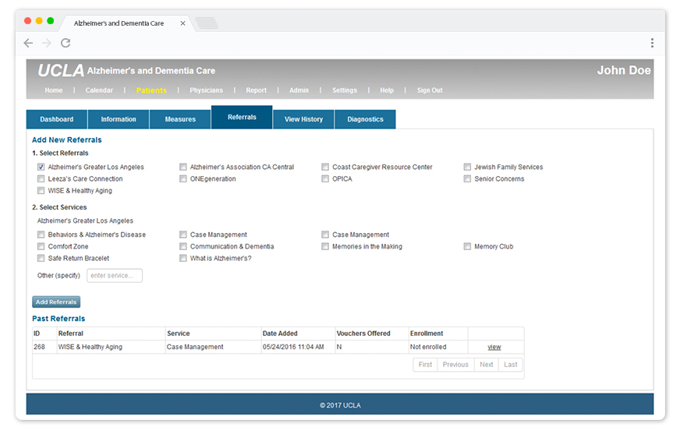
Task: Check Alzheimer's Association CA Central
Action: click(x=183, y=167)
